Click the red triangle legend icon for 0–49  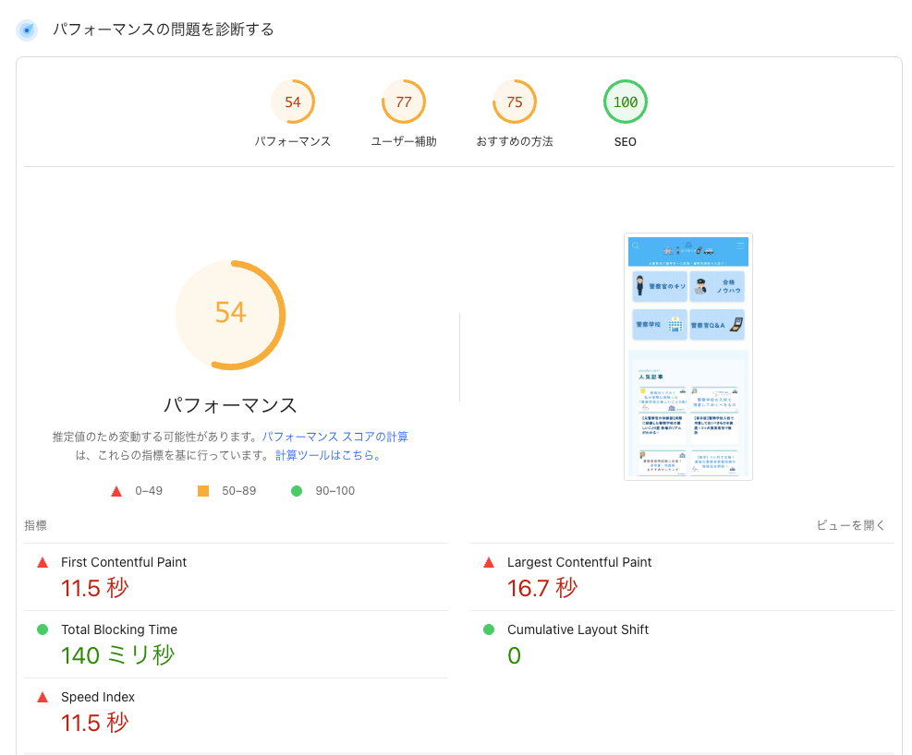(116, 491)
